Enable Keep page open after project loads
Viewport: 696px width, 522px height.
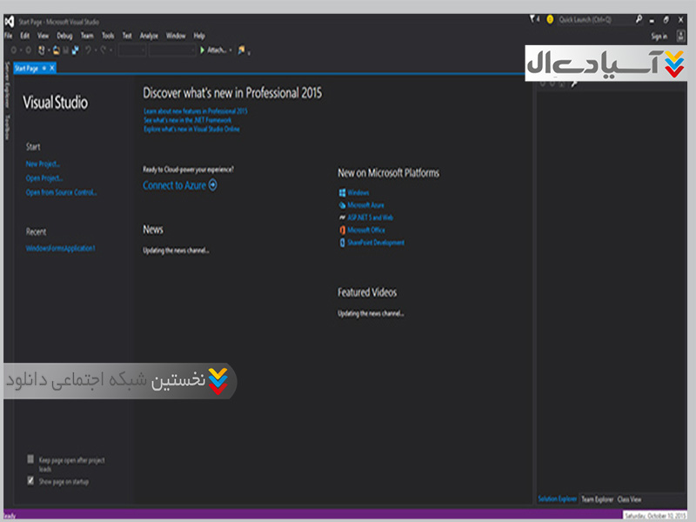click(31, 458)
